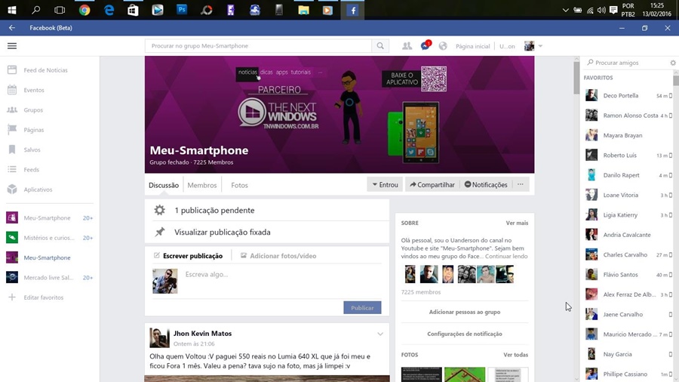
Task: Open Mistérios e curios... group
Action: pos(49,238)
